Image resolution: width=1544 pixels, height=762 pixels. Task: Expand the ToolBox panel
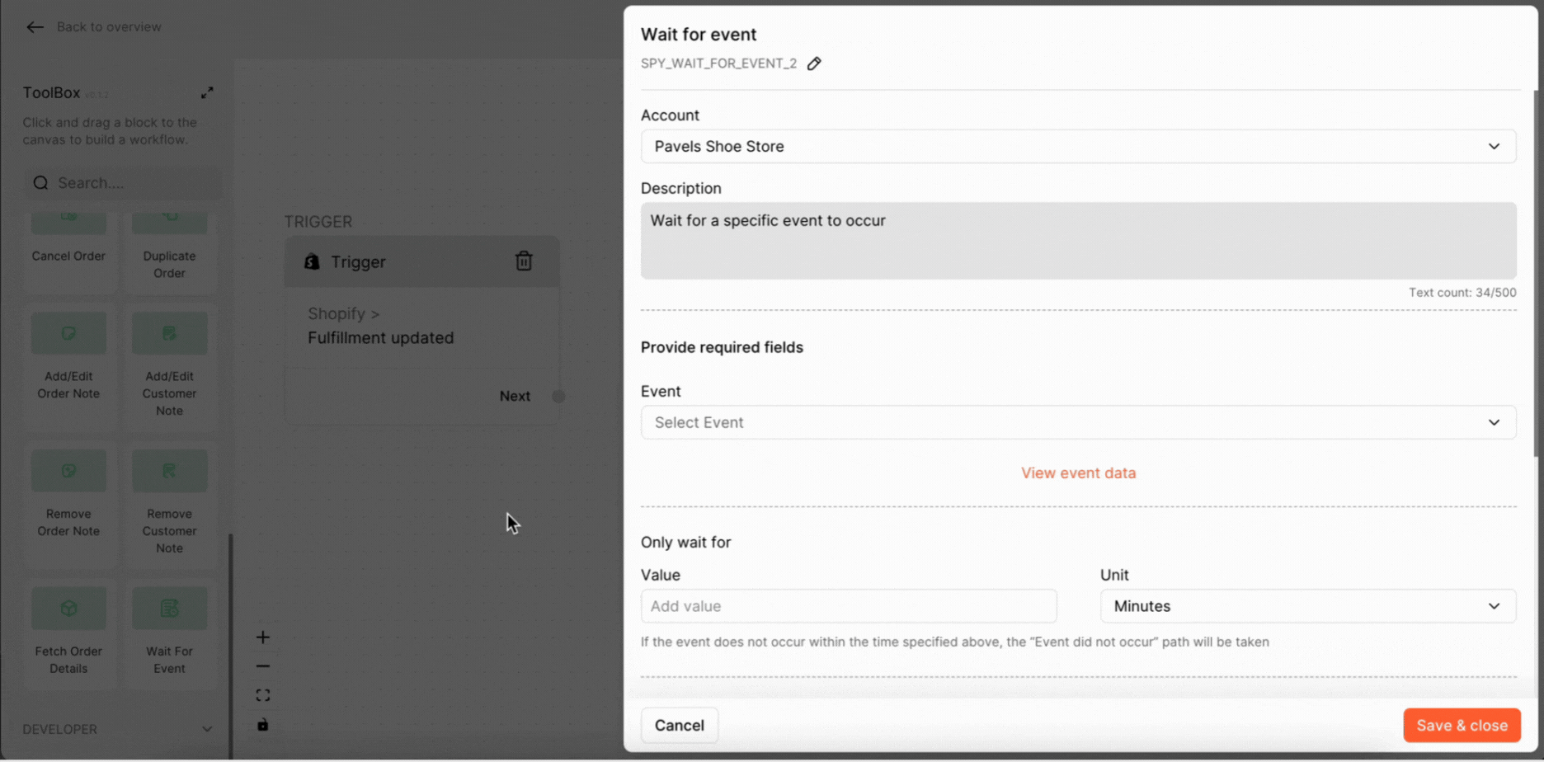[x=207, y=92]
